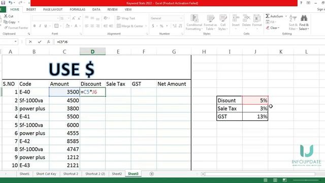The width and height of the screenshot is (325, 183).
Task: Toggle bold formatting
Action: [35, 26]
